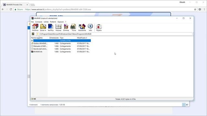This screenshot has width=207, height=116.
Task: Open a new Chrome tab
Action: 32,5
